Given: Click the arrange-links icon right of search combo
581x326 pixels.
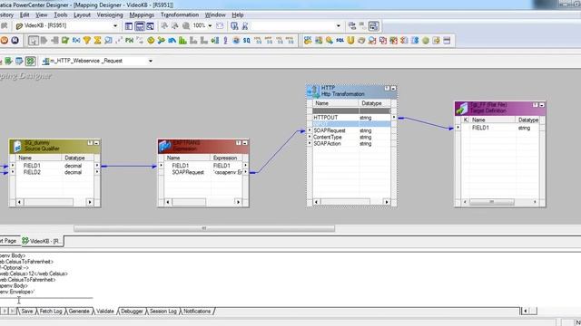Looking at the screenshot, I should 352,26.
